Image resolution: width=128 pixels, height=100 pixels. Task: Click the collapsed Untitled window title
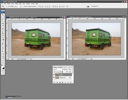tap(10, 97)
